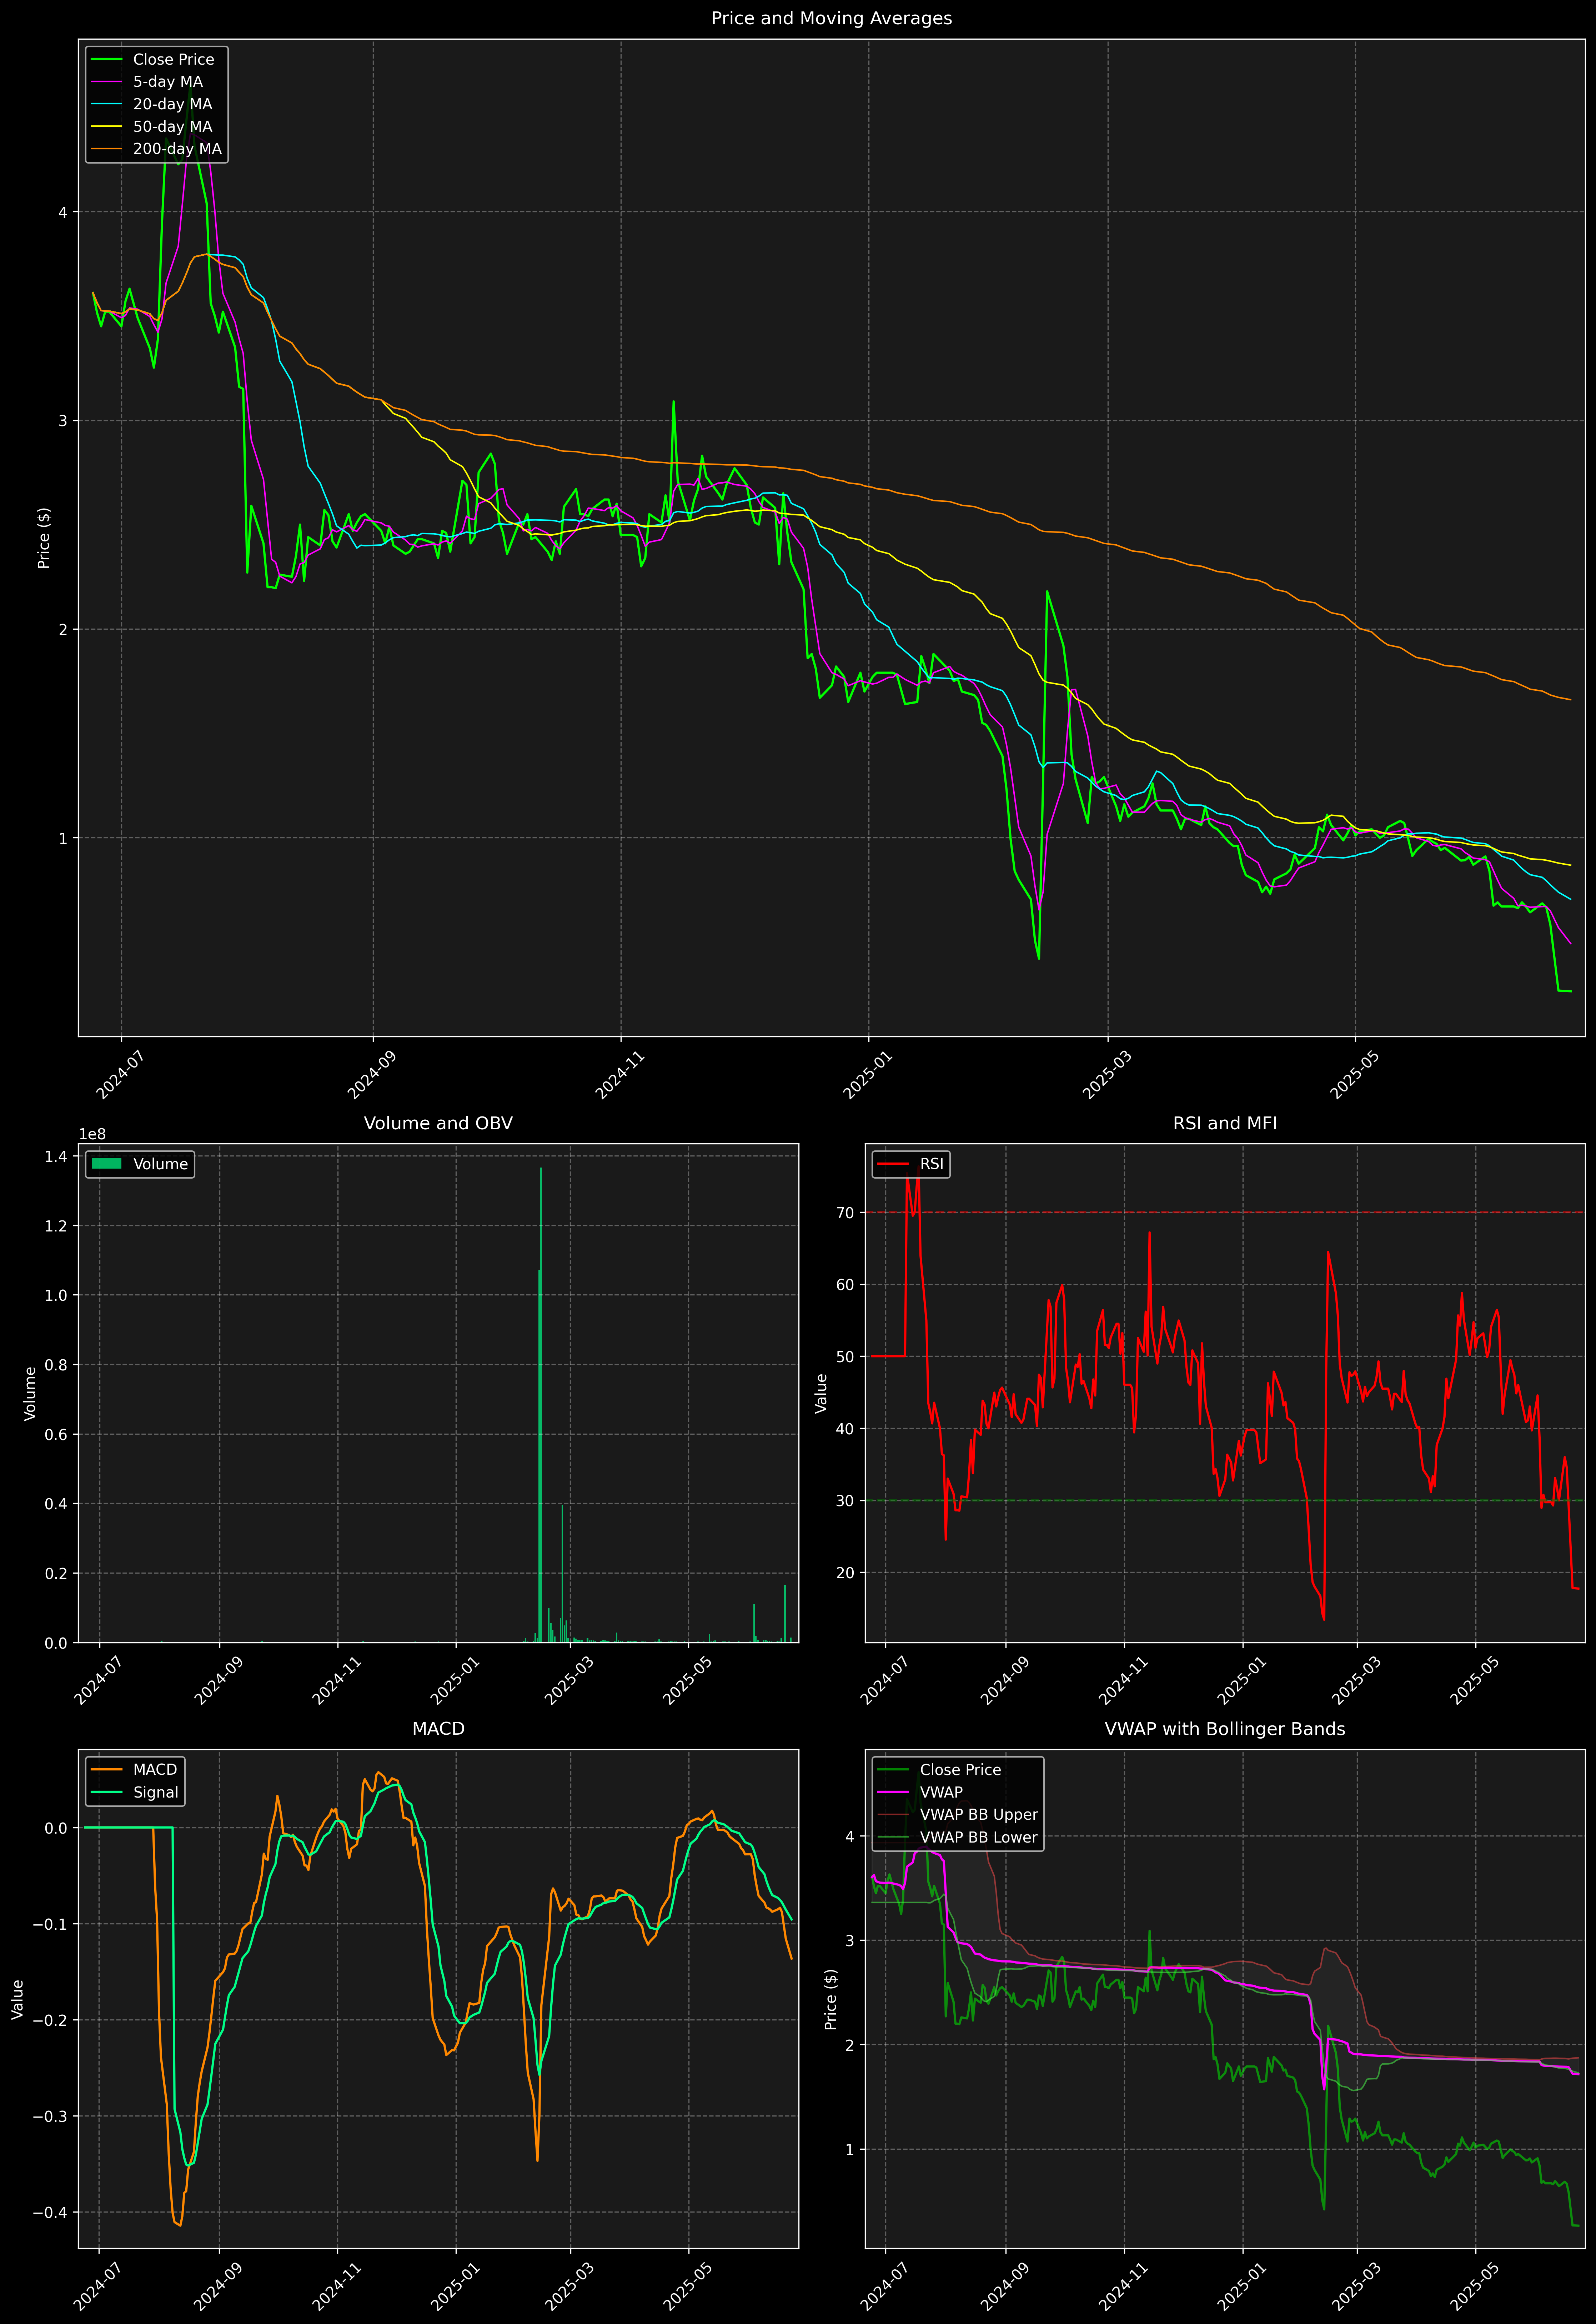The height and width of the screenshot is (2324, 1596).
Task: Click the '4' price tick on the VWAP chart
Action: click(850, 1836)
